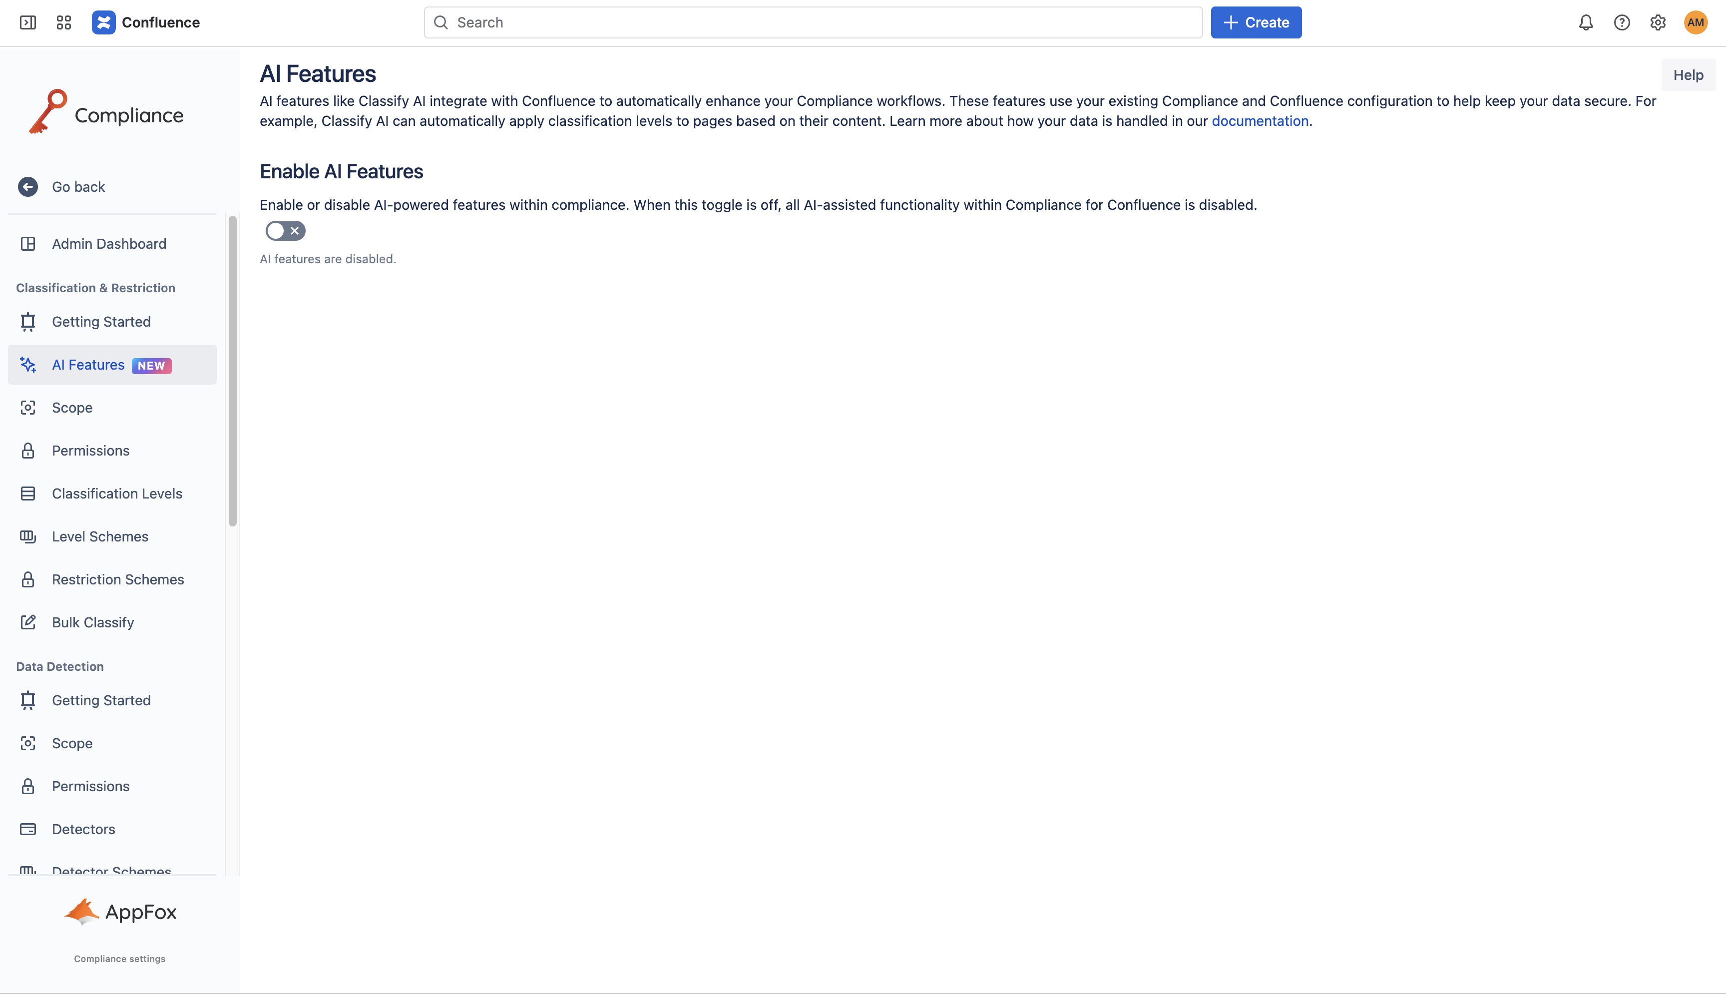Viewport: 1726px width, 994px height.
Task: Open the notifications bell
Action: click(1585, 22)
